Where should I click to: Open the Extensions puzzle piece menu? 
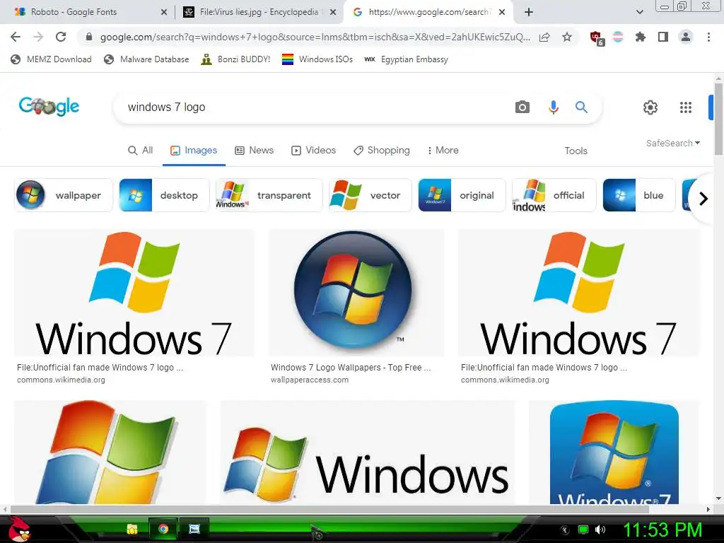640,37
